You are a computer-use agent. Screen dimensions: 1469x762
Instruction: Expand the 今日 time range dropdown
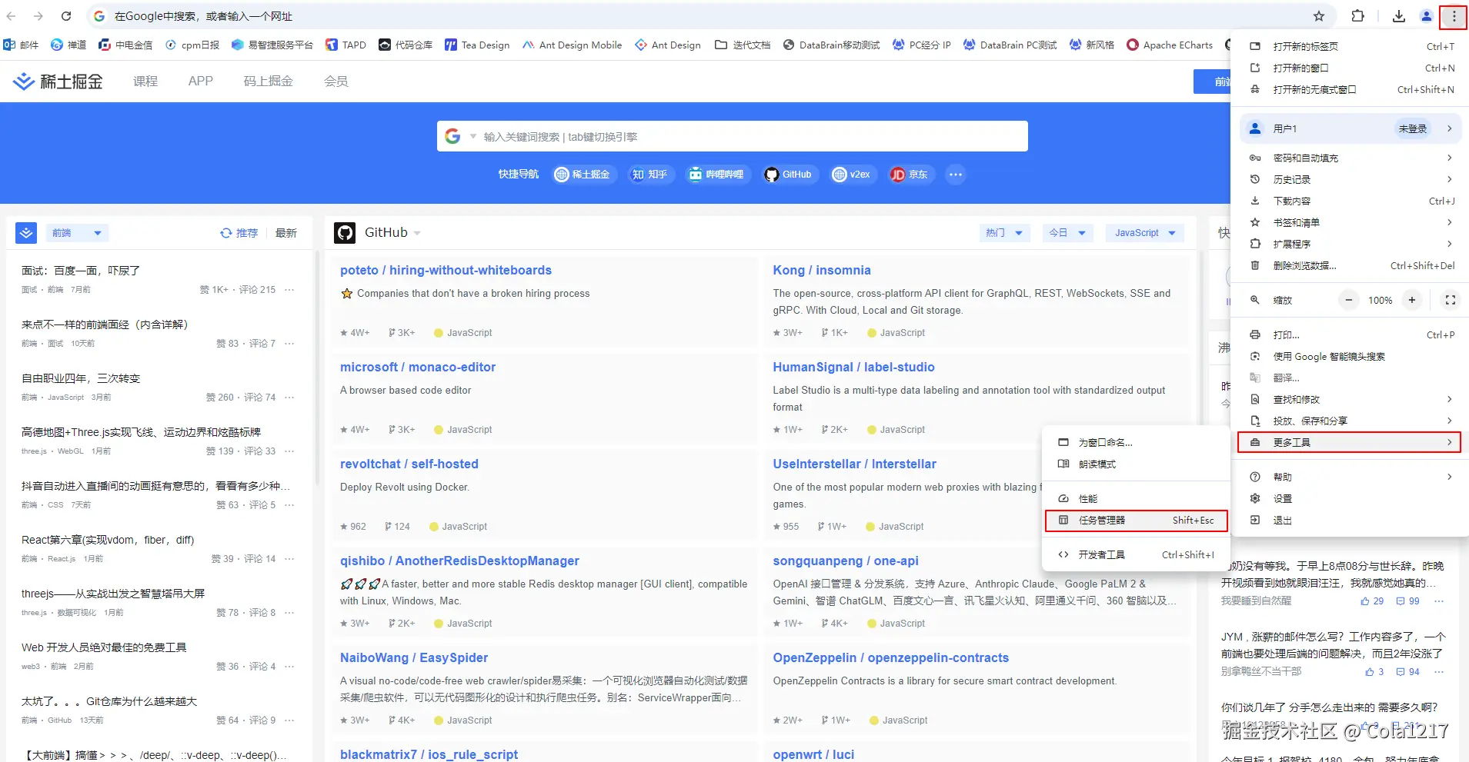tap(1067, 233)
